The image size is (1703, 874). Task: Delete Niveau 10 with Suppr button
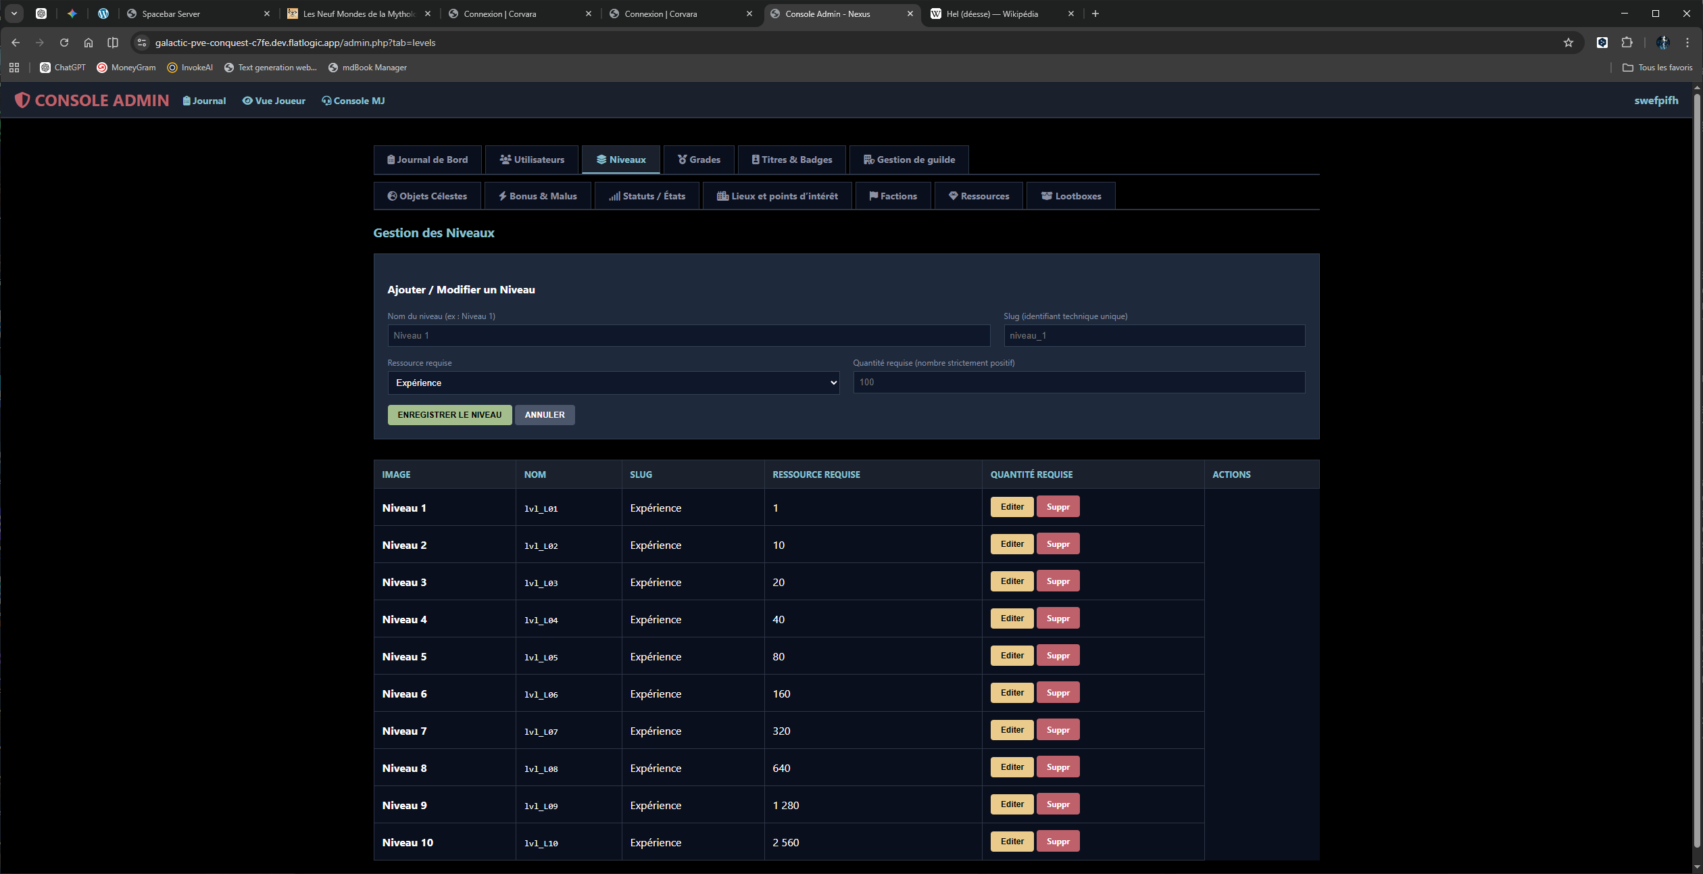click(x=1057, y=842)
